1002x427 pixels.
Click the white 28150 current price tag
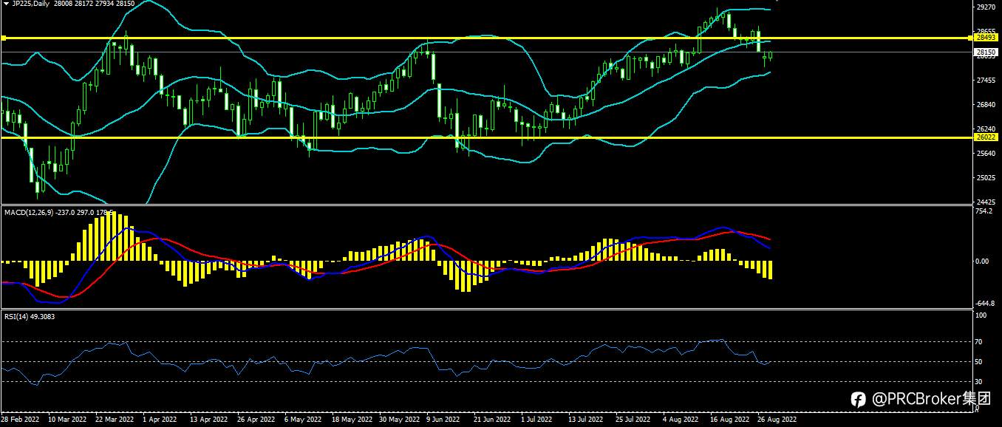click(986, 52)
